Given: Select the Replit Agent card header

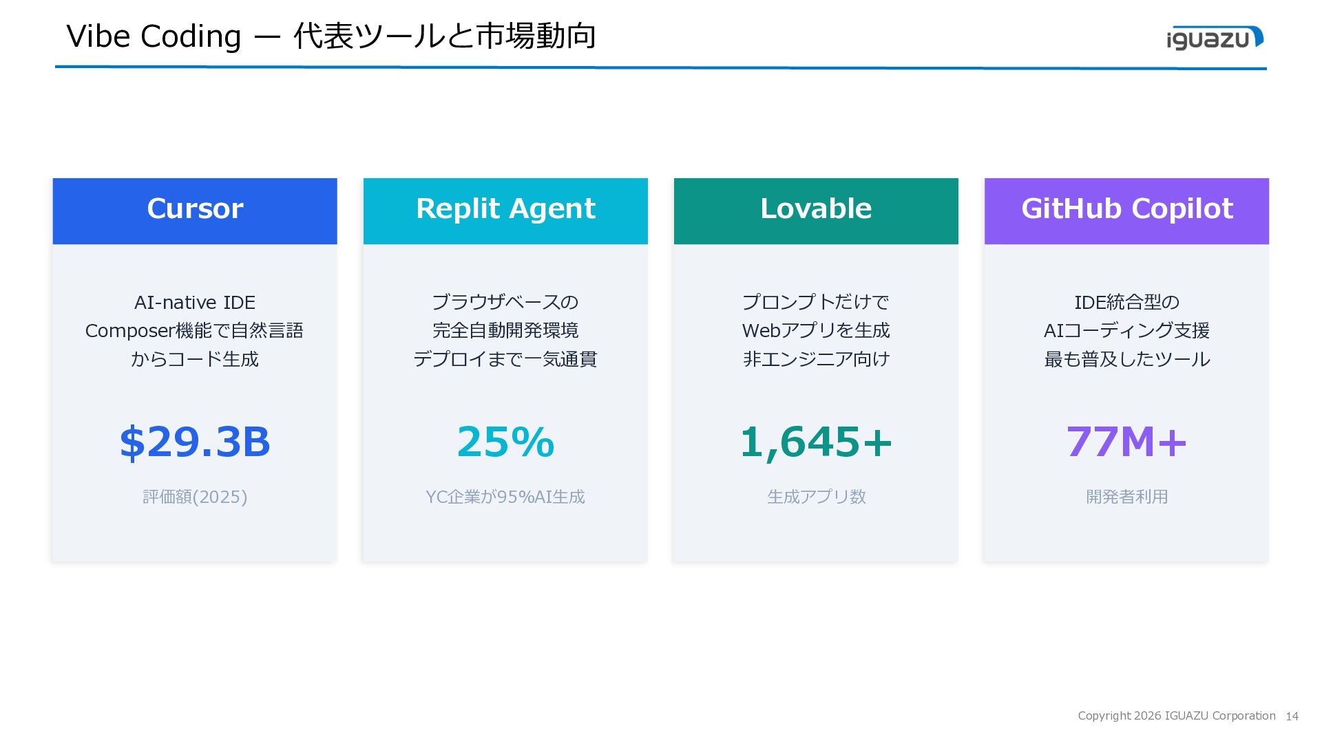Looking at the screenshot, I should coord(505,211).
